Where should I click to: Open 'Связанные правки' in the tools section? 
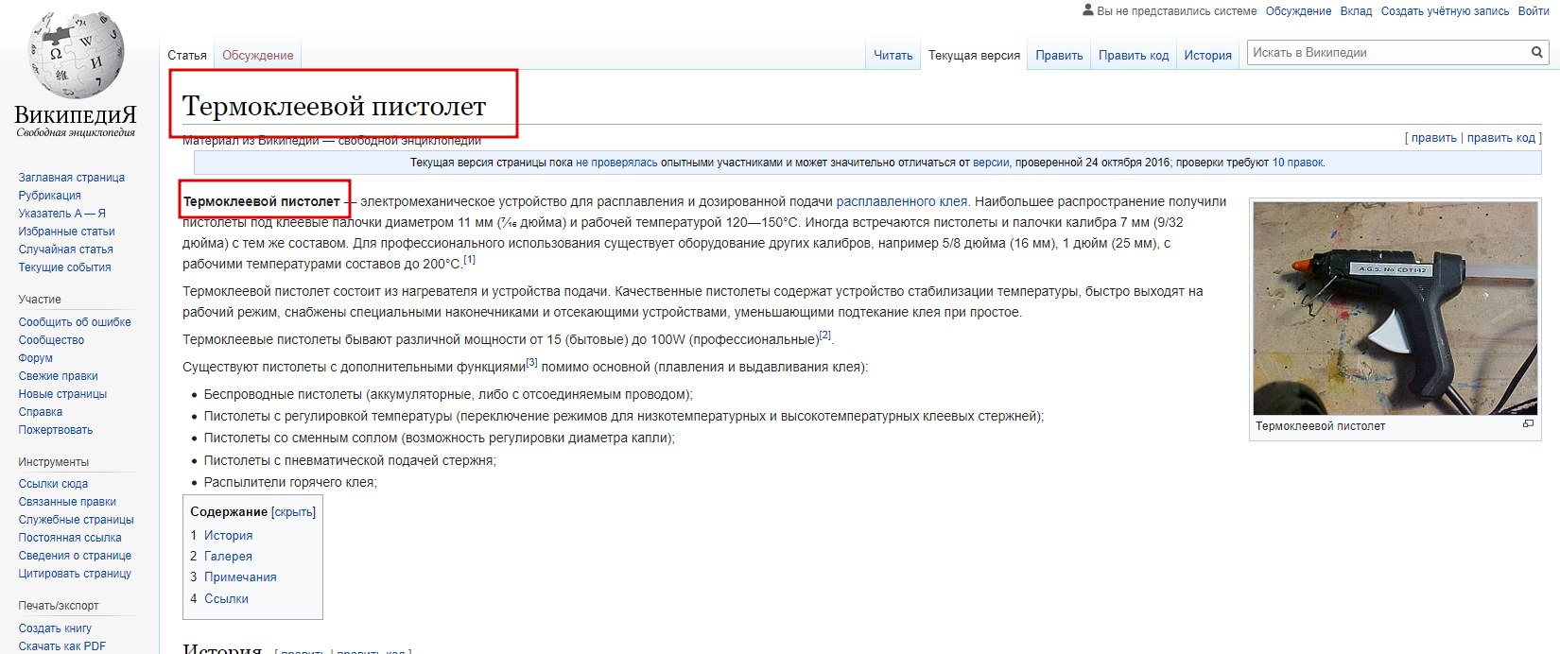click(67, 501)
